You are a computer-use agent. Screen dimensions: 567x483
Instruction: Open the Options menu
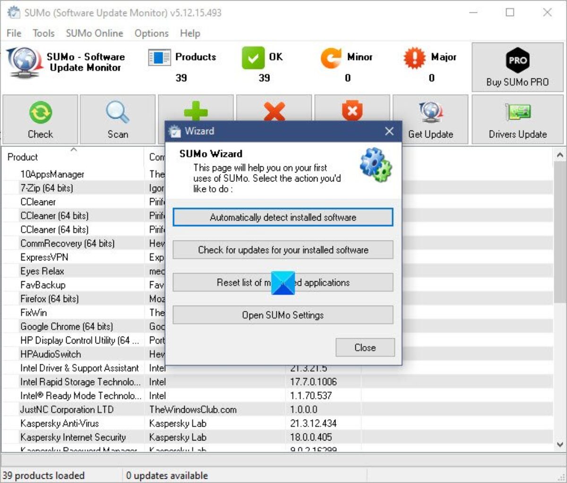(151, 33)
